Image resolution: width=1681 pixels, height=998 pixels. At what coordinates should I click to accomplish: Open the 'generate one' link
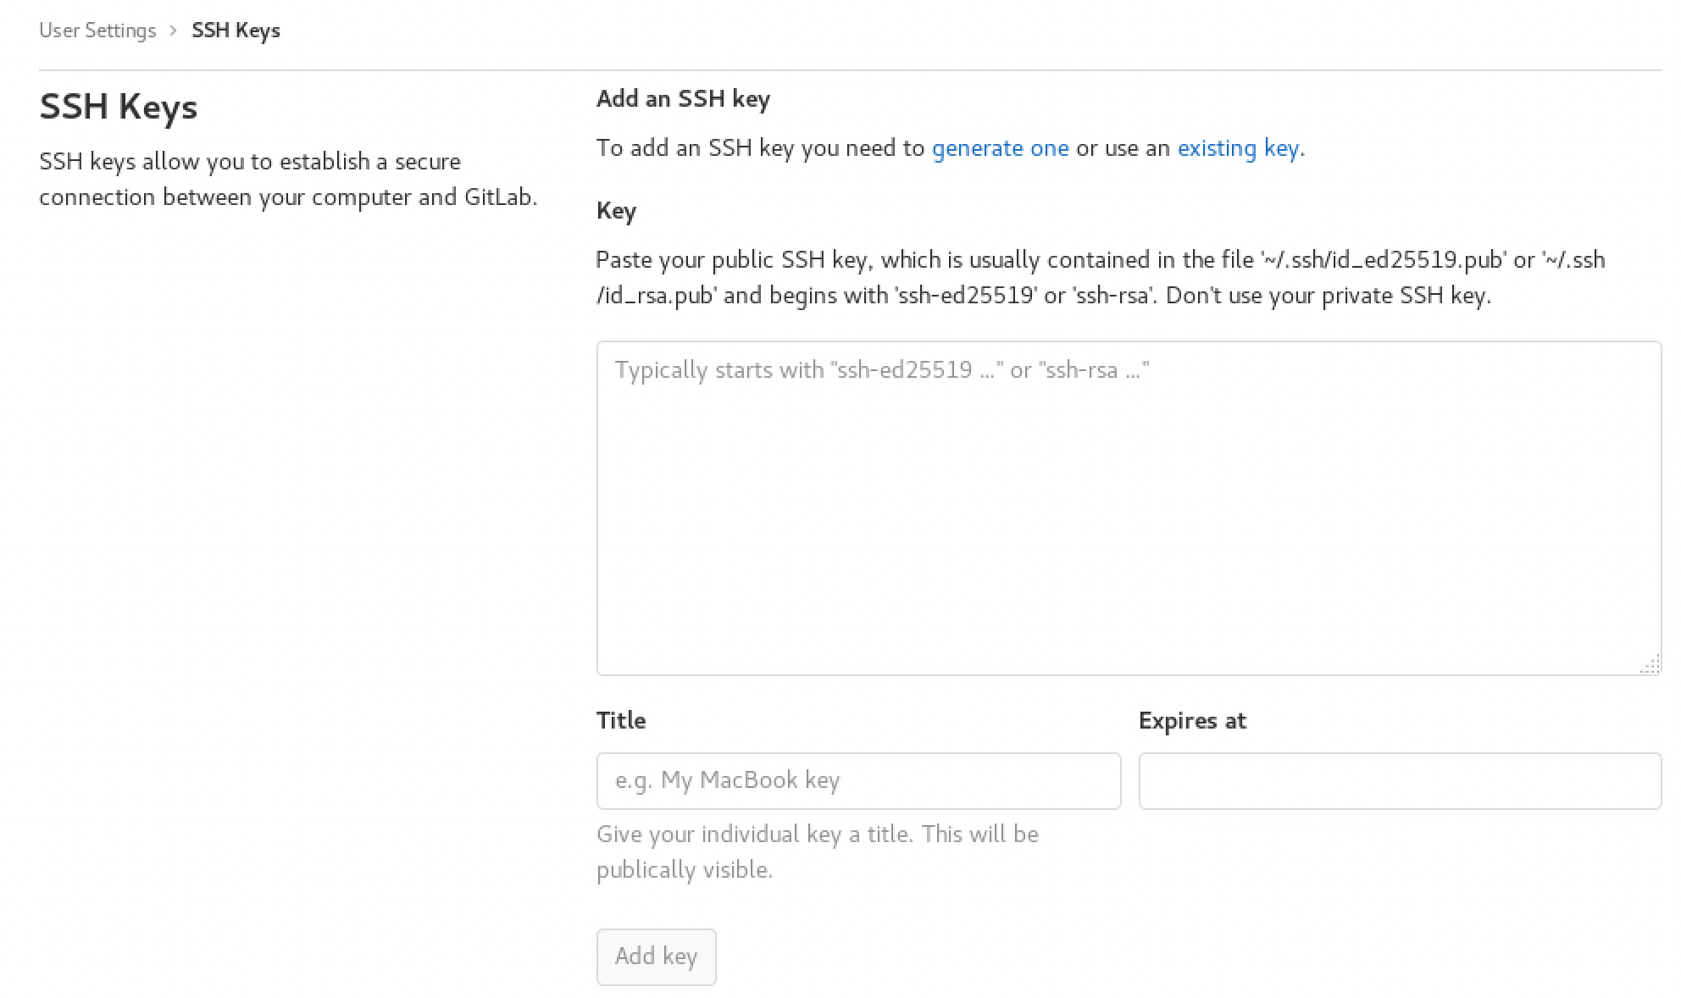pyautogui.click(x=1000, y=148)
